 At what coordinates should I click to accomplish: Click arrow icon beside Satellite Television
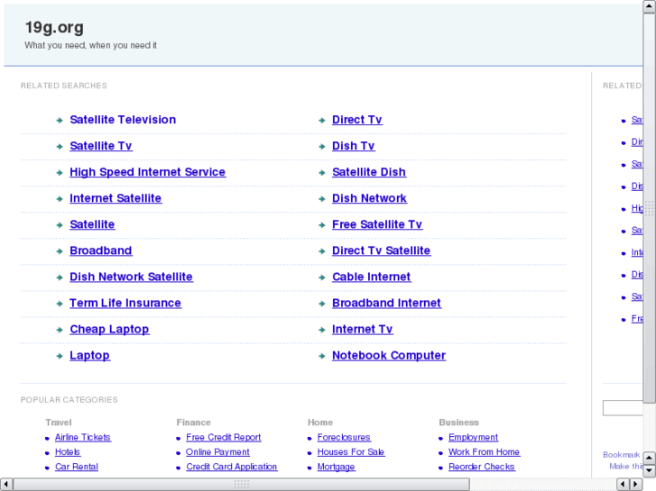pyautogui.click(x=60, y=121)
